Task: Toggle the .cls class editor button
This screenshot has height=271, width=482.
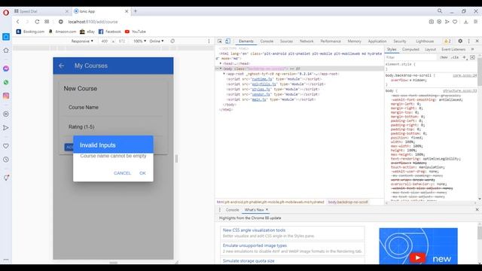Action: [455, 57]
